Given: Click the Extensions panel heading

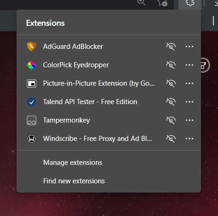Looking at the screenshot, I should [45, 23].
